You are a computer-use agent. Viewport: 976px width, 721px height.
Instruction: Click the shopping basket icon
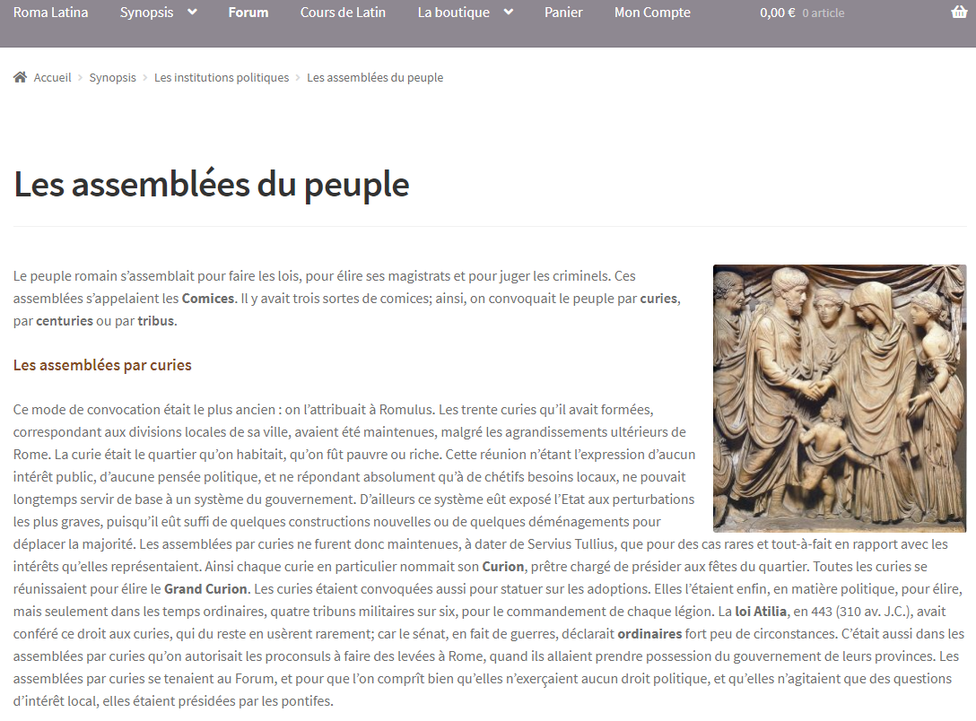(x=959, y=13)
